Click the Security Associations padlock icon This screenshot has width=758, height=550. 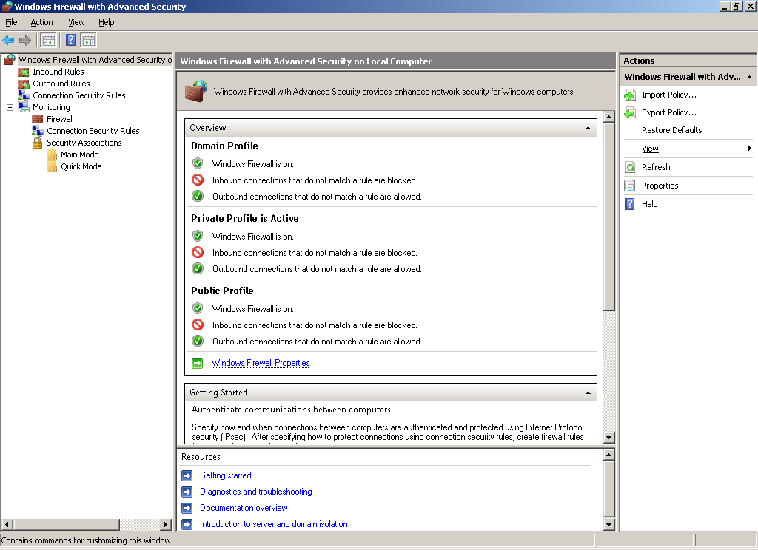[x=37, y=143]
